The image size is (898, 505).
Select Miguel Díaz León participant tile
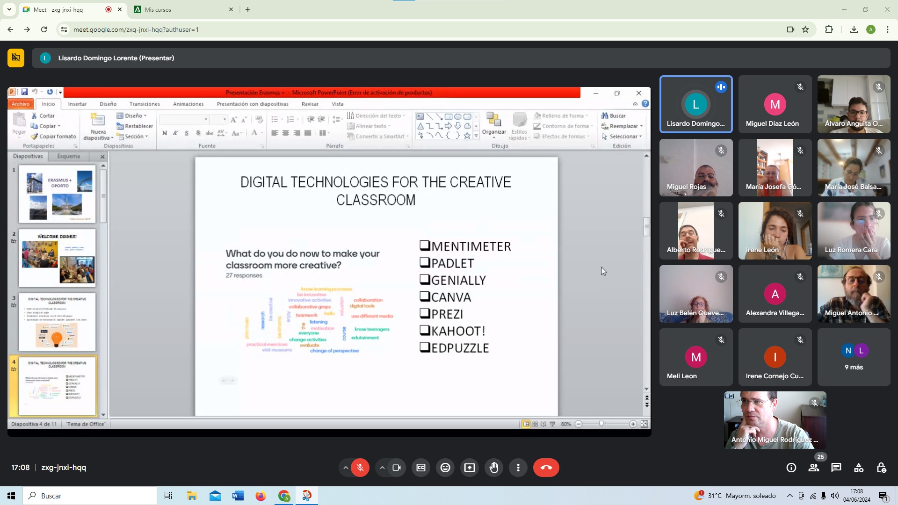point(775,104)
